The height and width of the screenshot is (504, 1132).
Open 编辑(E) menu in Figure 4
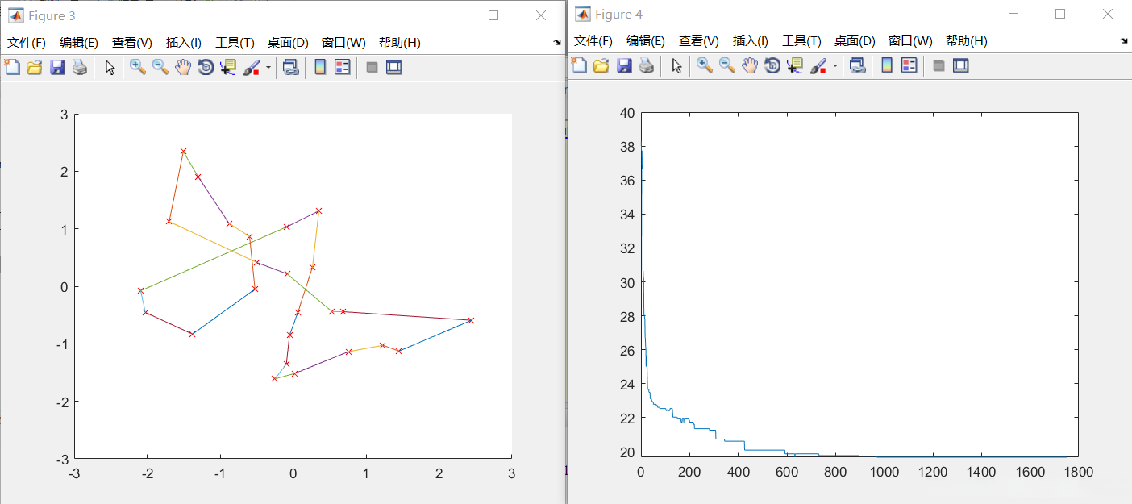[646, 42]
